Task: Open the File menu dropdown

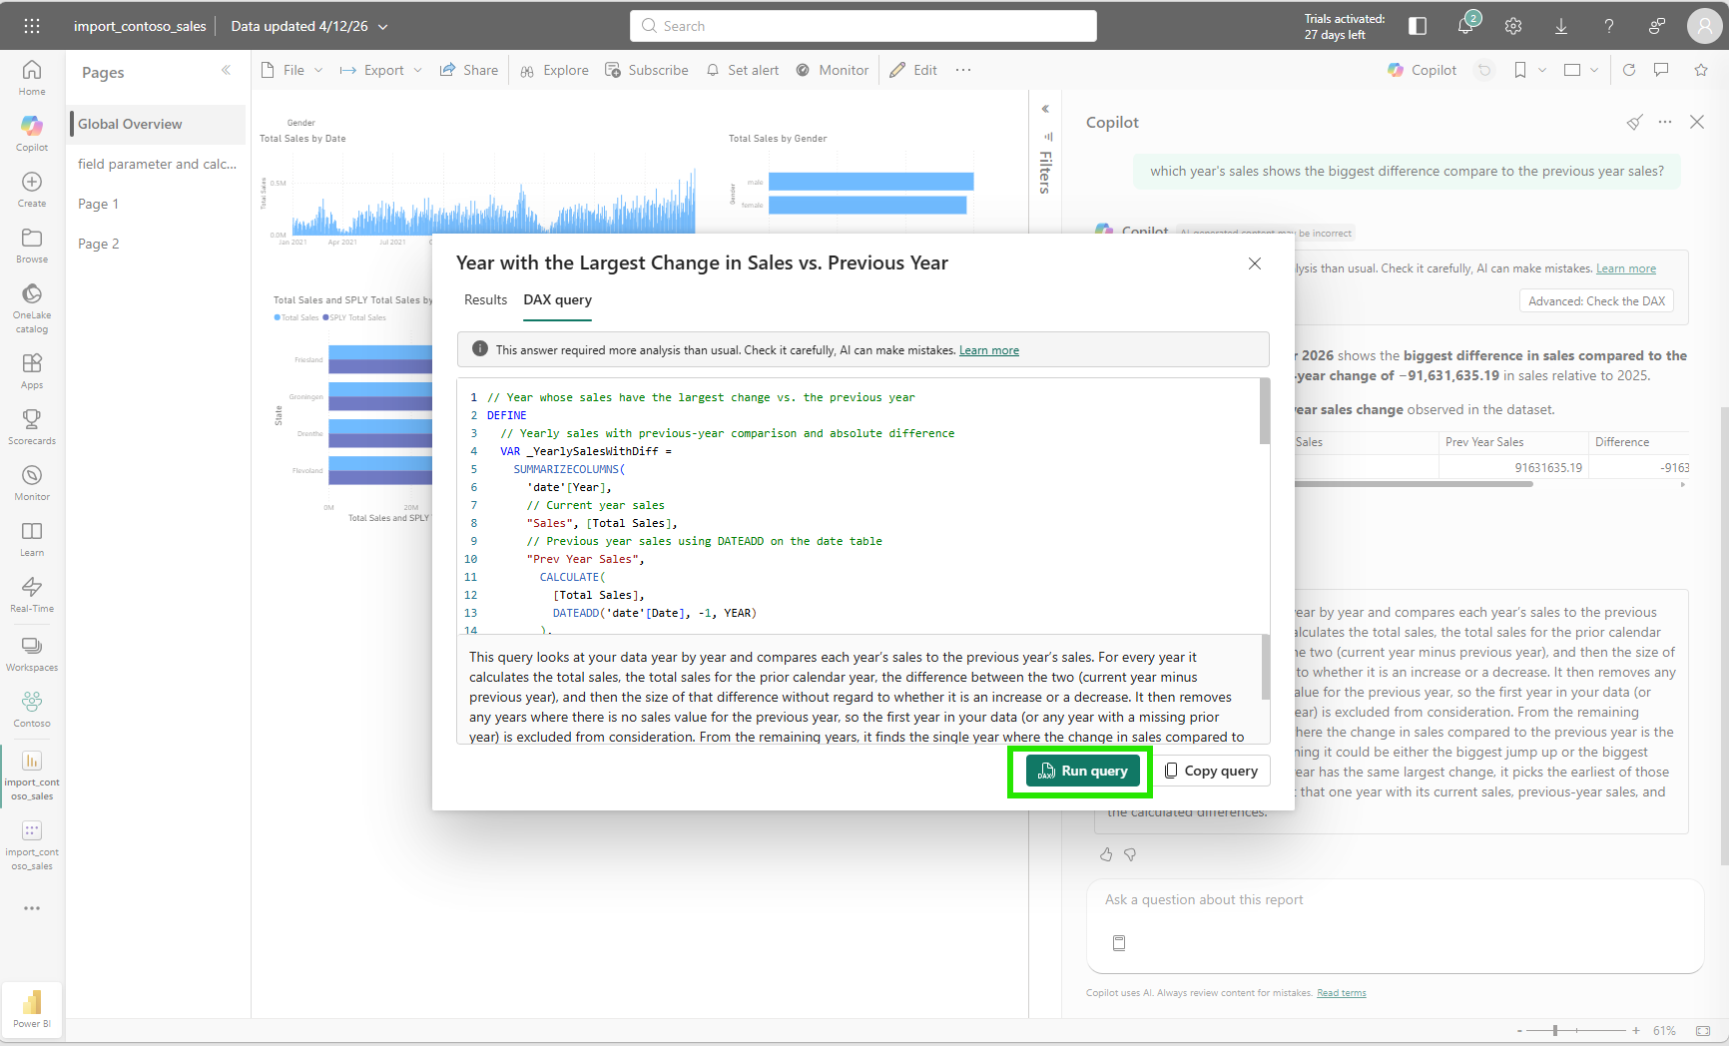Action: (291, 70)
